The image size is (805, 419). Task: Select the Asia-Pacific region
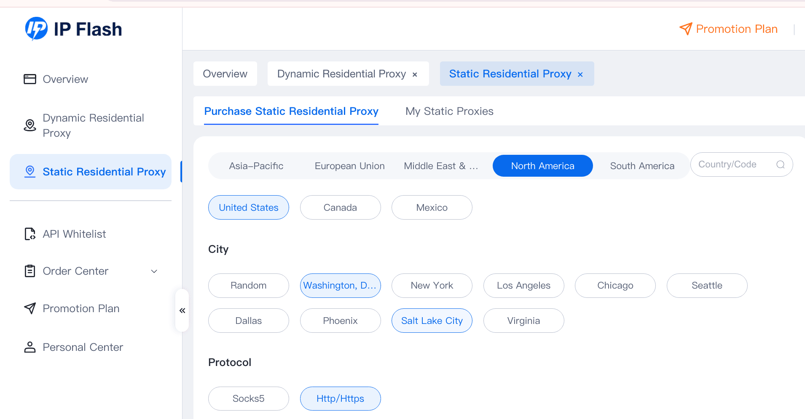coord(256,166)
